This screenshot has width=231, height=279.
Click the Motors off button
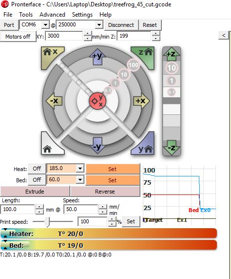(x=18, y=37)
